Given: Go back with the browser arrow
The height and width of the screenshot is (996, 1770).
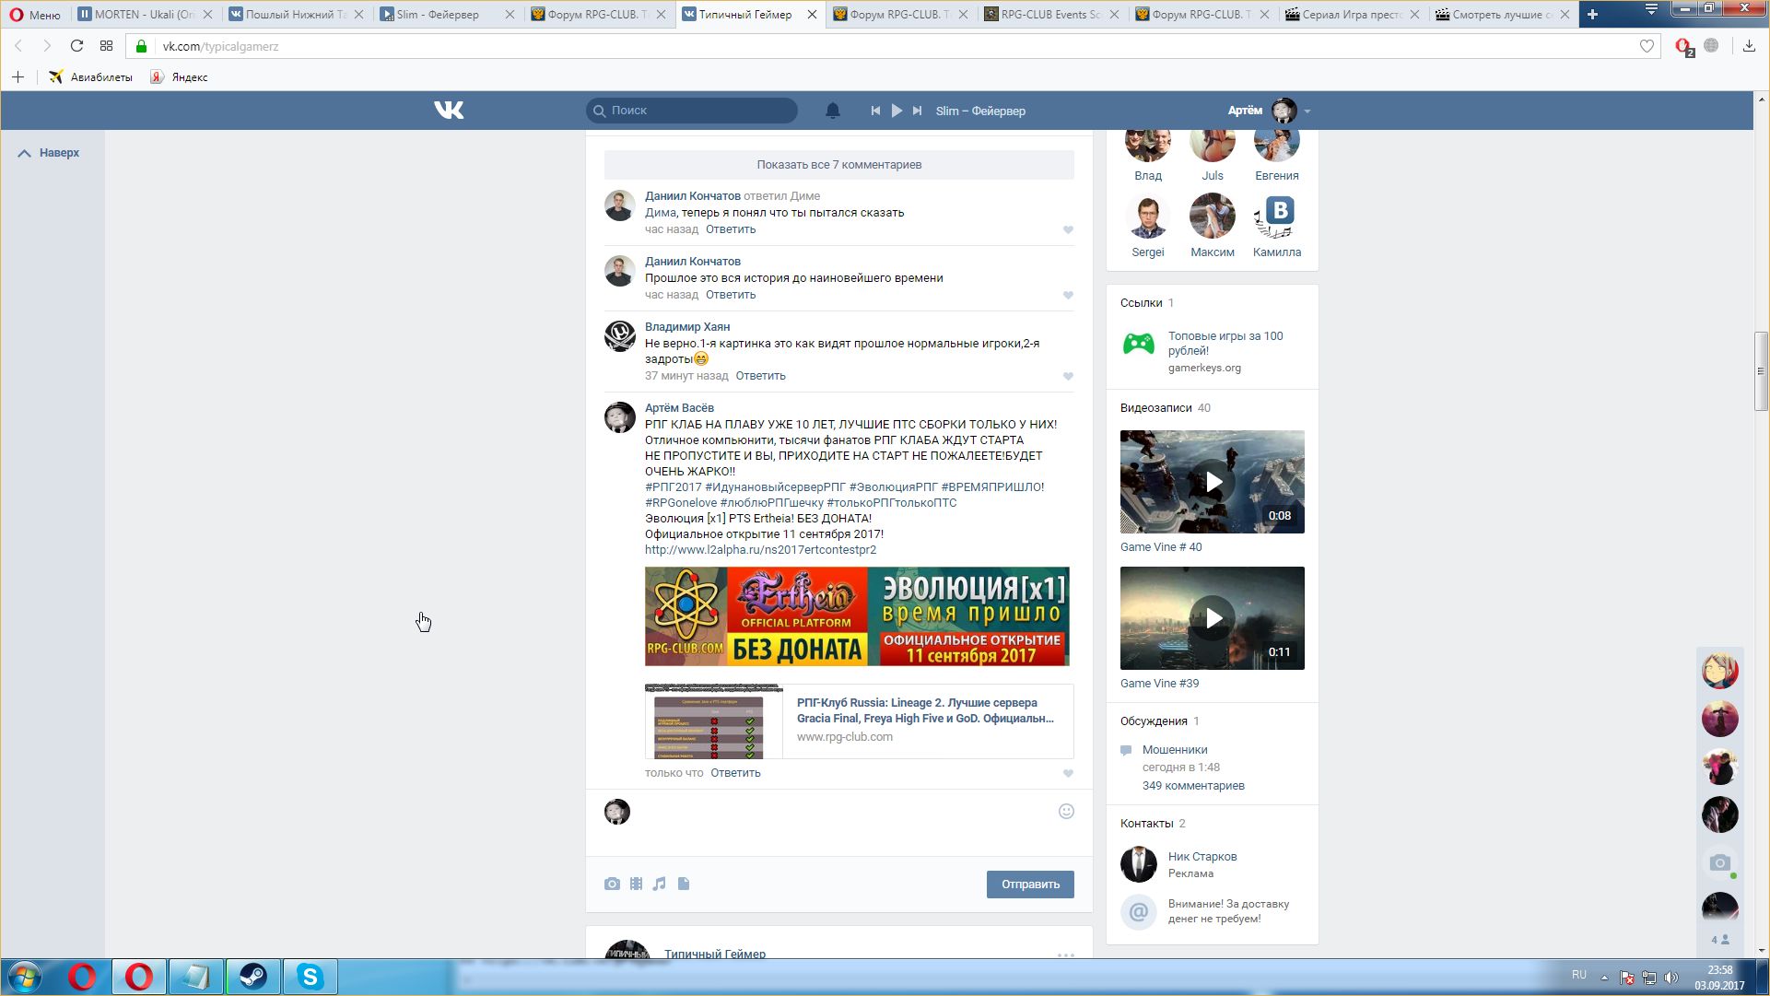Looking at the screenshot, I should 18,46.
